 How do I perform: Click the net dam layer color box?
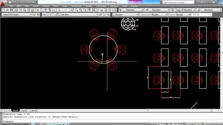point(60,15)
